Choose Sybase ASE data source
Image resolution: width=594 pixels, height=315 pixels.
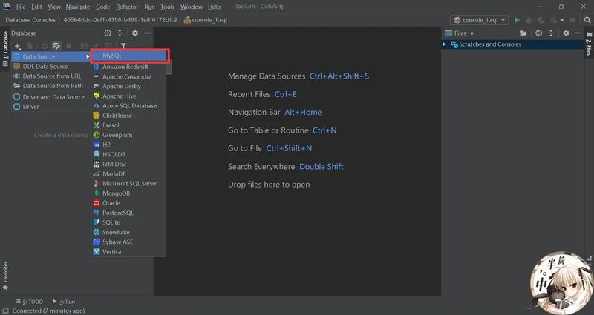(128, 242)
